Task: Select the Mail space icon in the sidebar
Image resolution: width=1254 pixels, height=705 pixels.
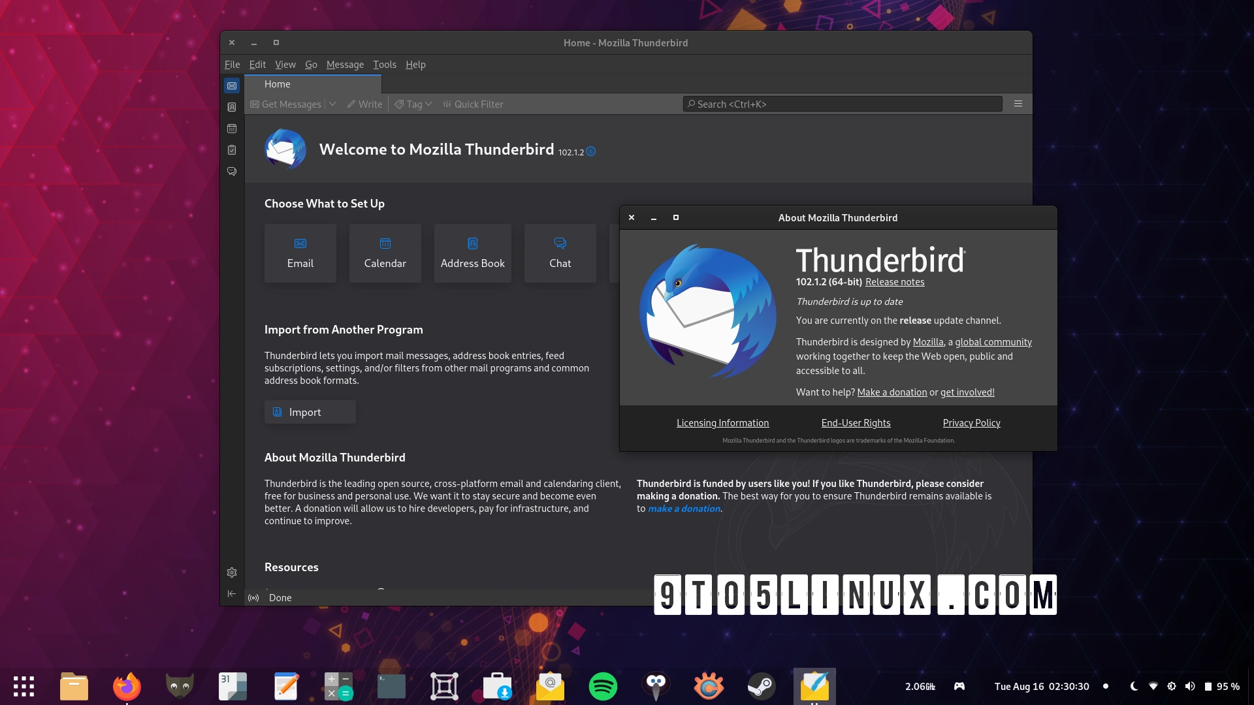Action: [x=232, y=86]
